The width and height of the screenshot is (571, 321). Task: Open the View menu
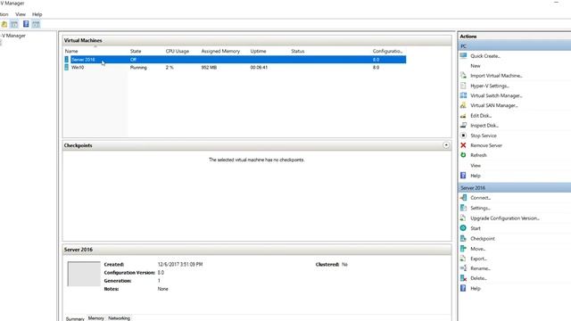click(21, 14)
